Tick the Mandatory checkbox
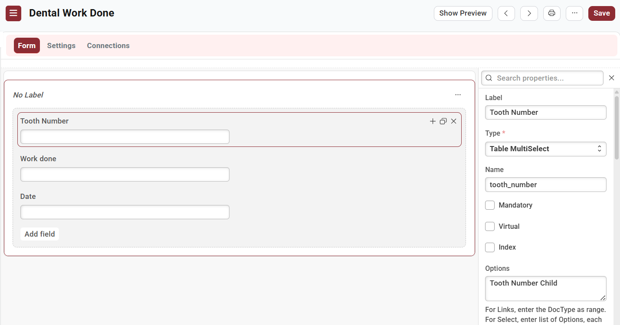Image resolution: width=620 pixels, height=325 pixels. [490, 205]
